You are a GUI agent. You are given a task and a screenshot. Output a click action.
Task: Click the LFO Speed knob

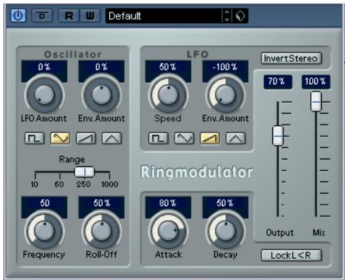point(168,94)
